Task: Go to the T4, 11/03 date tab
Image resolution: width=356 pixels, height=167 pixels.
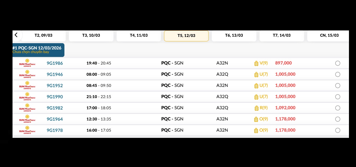Action: 139,36
